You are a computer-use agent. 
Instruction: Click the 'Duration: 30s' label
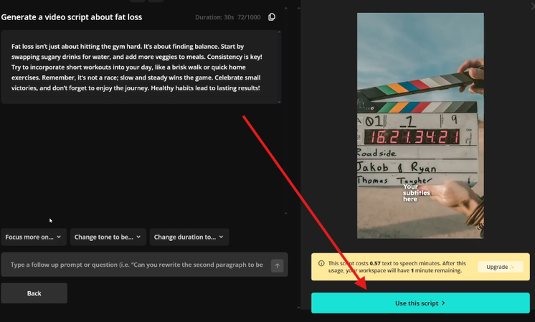coord(214,17)
